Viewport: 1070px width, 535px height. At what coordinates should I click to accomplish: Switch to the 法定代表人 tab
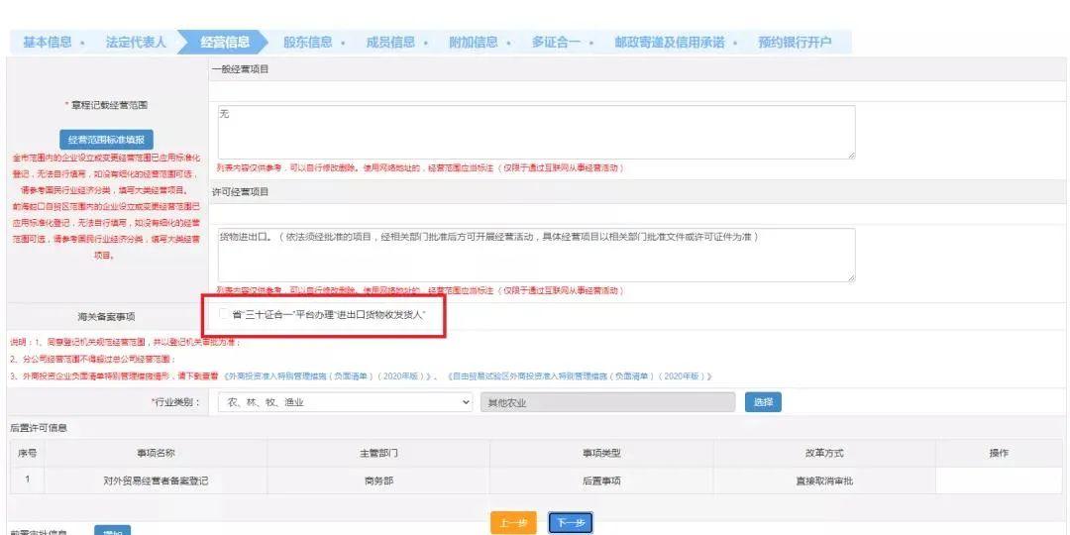[137, 43]
